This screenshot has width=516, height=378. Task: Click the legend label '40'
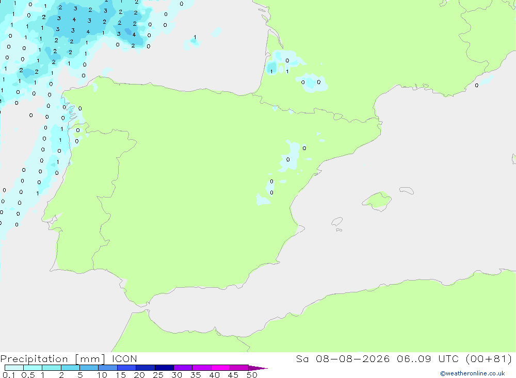tap(215, 375)
